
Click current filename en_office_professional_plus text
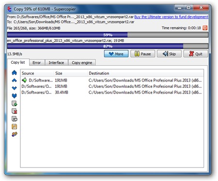65,41
